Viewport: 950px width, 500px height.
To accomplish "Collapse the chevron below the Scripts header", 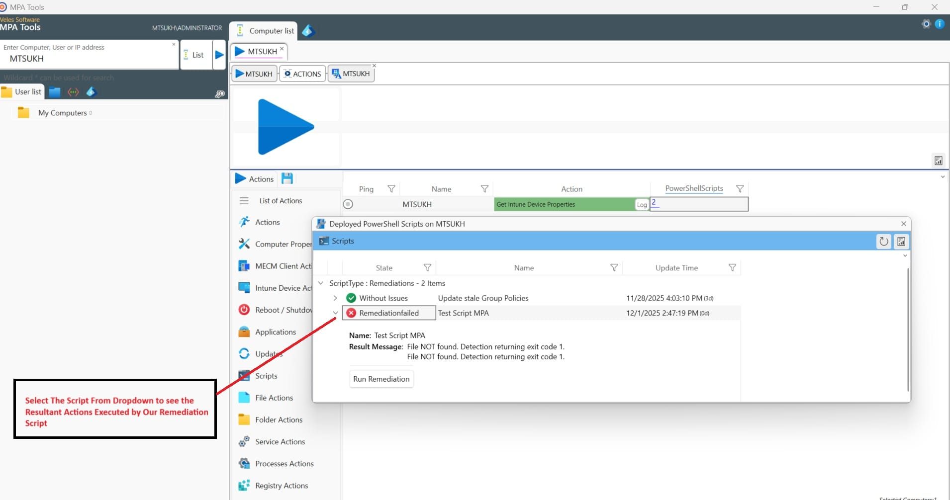I will coord(905,255).
